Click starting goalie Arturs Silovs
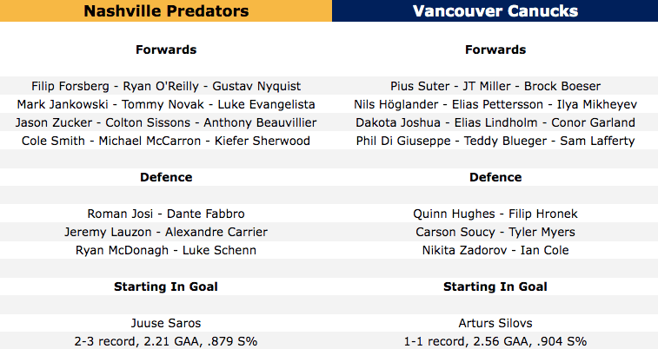658x349 pixels. tap(495, 323)
